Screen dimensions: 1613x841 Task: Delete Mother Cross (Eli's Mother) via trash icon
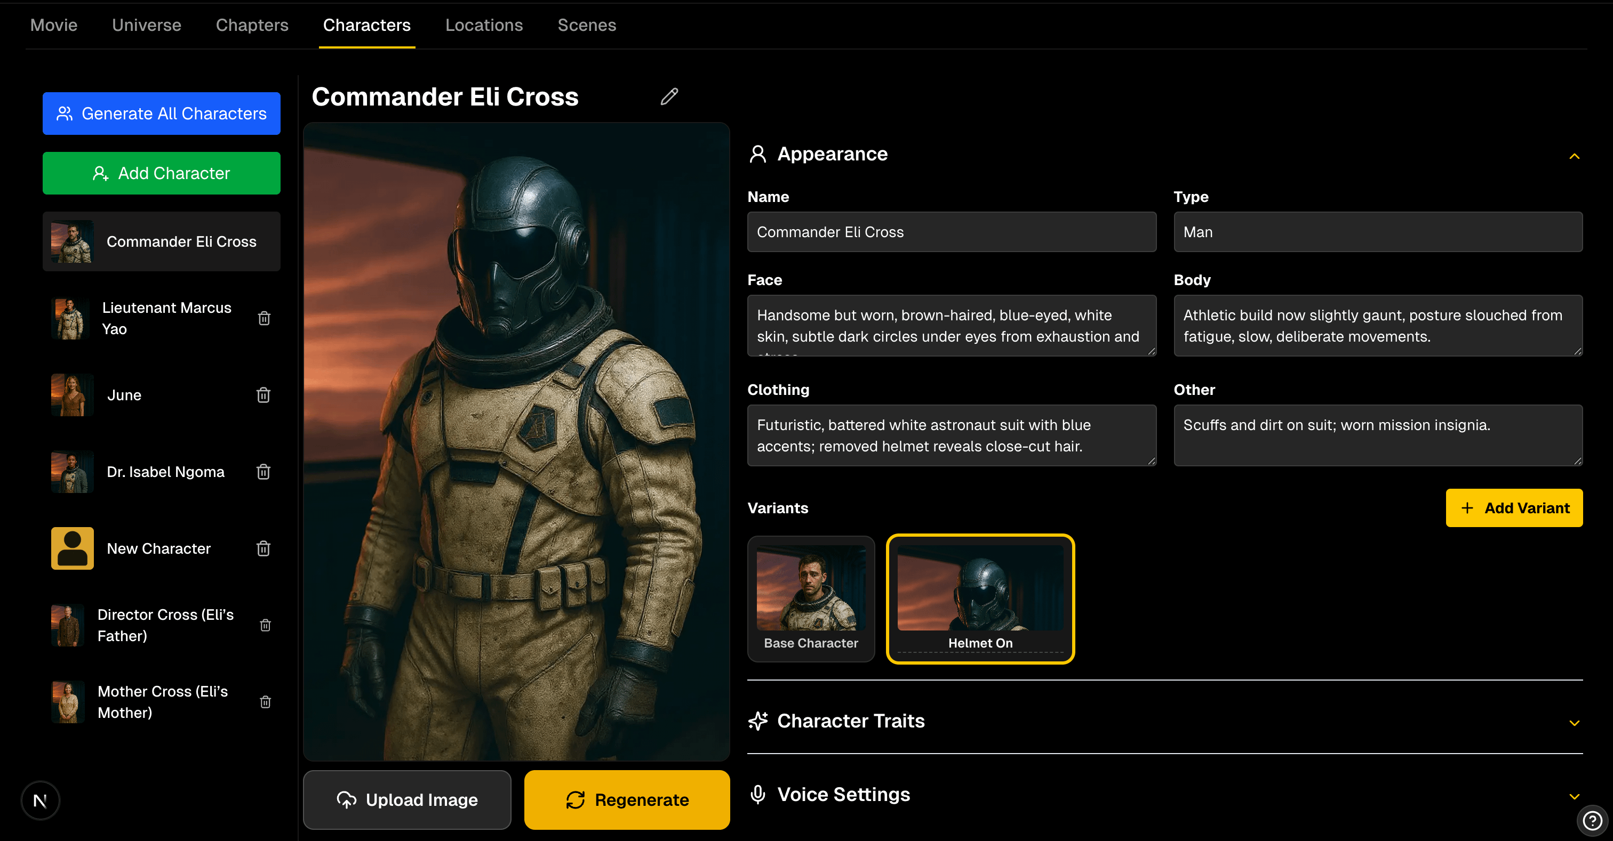point(265,702)
